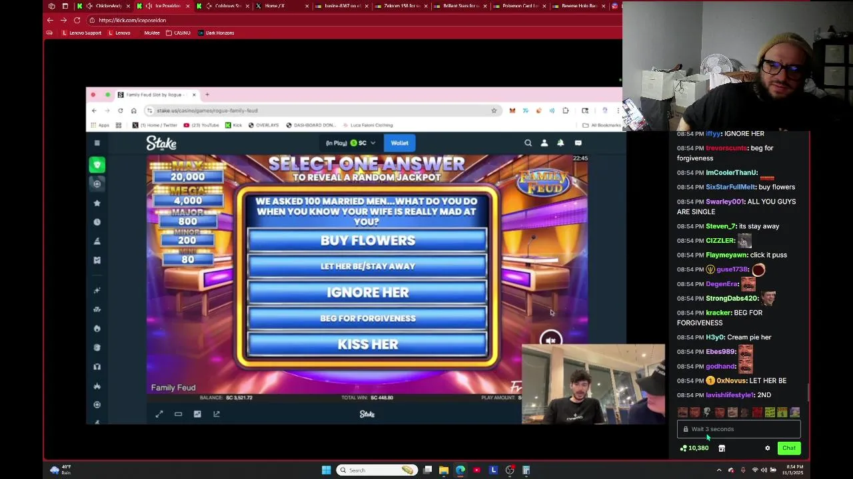
Task: Show hidden system tray icons
Action: pyautogui.click(x=718, y=470)
